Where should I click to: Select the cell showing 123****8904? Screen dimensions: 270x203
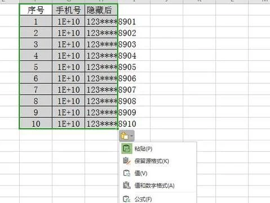tap(101, 55)
